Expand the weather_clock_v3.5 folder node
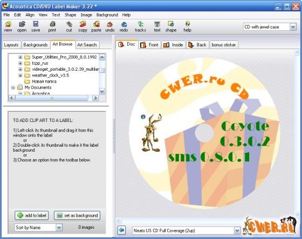Viewport: 302px width, 239px height. click(x=20, y=75)
